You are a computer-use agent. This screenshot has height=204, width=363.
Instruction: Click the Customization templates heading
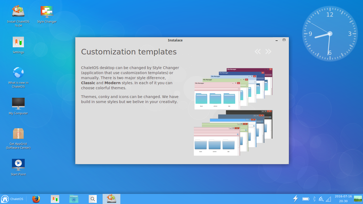coord(129,52)
